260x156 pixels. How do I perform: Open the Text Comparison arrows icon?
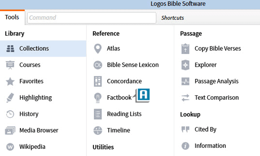click(x=185, y=98)
